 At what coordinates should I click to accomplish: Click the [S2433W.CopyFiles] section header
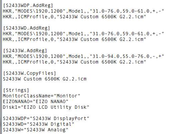click(x=30, y=73)
